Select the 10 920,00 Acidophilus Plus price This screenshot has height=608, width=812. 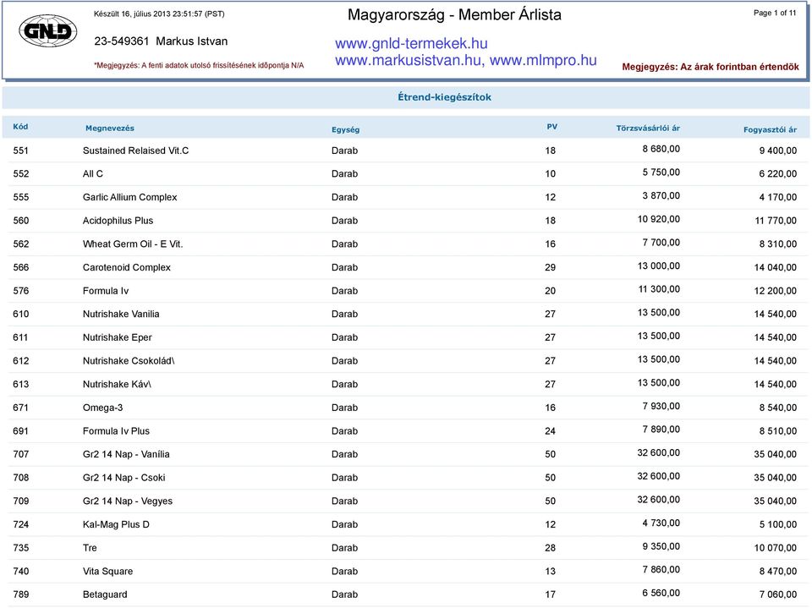(x=659, y=219)
